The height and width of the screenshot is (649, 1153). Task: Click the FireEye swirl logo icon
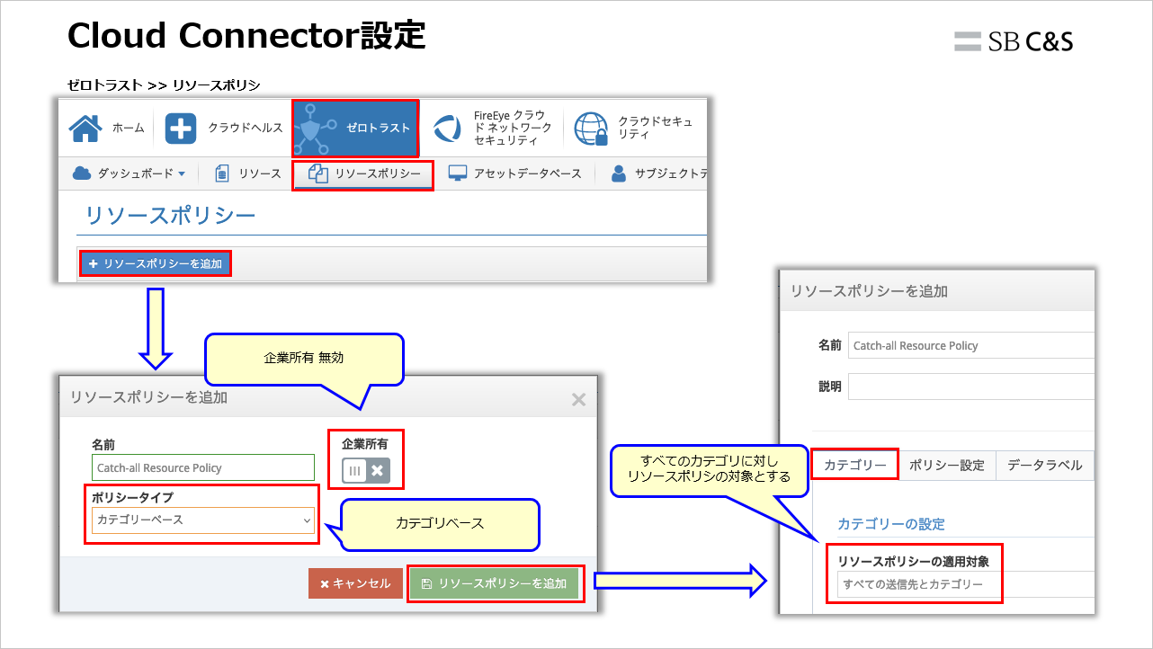coord(448,129)
